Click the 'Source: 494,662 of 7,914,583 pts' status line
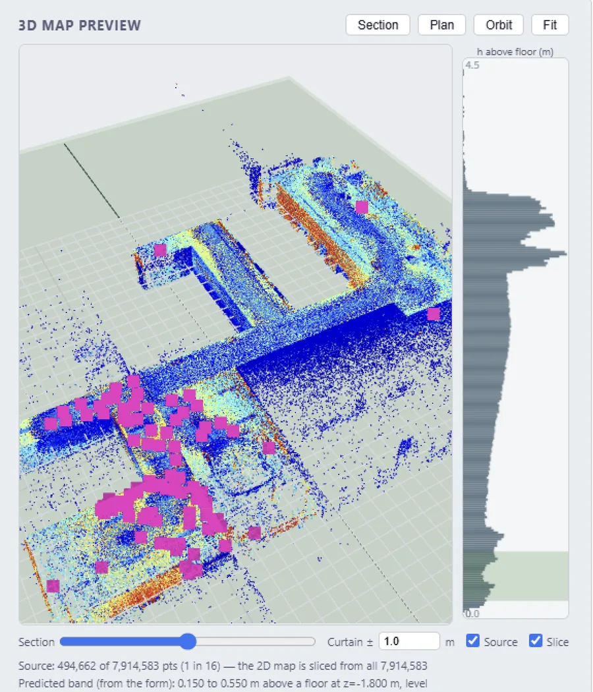Viewport: 593px width, 692px height. [x=223, y=666]
